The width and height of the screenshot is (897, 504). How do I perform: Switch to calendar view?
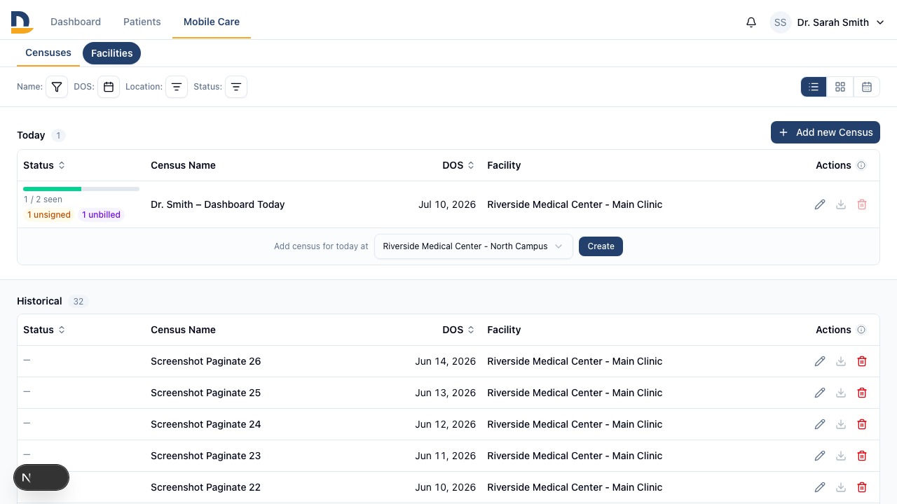click(x=867, y=87)
